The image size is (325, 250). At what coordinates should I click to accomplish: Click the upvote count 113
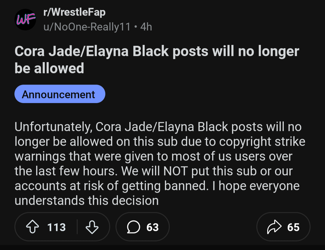tap(56, 227)
